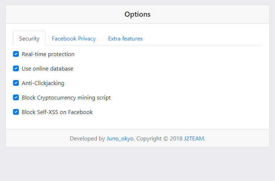The height and width of the screenshot is (181, 275).
Task: Toggle the Block Self-XSS on Facebook checkbox
Action: [x=16, y=112]
